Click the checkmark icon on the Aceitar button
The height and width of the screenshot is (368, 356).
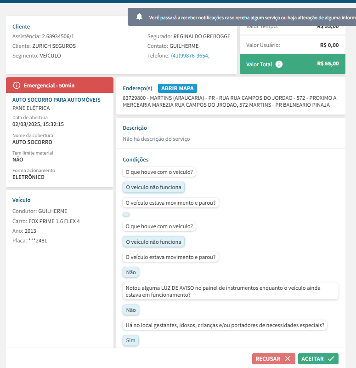(331, 359)
